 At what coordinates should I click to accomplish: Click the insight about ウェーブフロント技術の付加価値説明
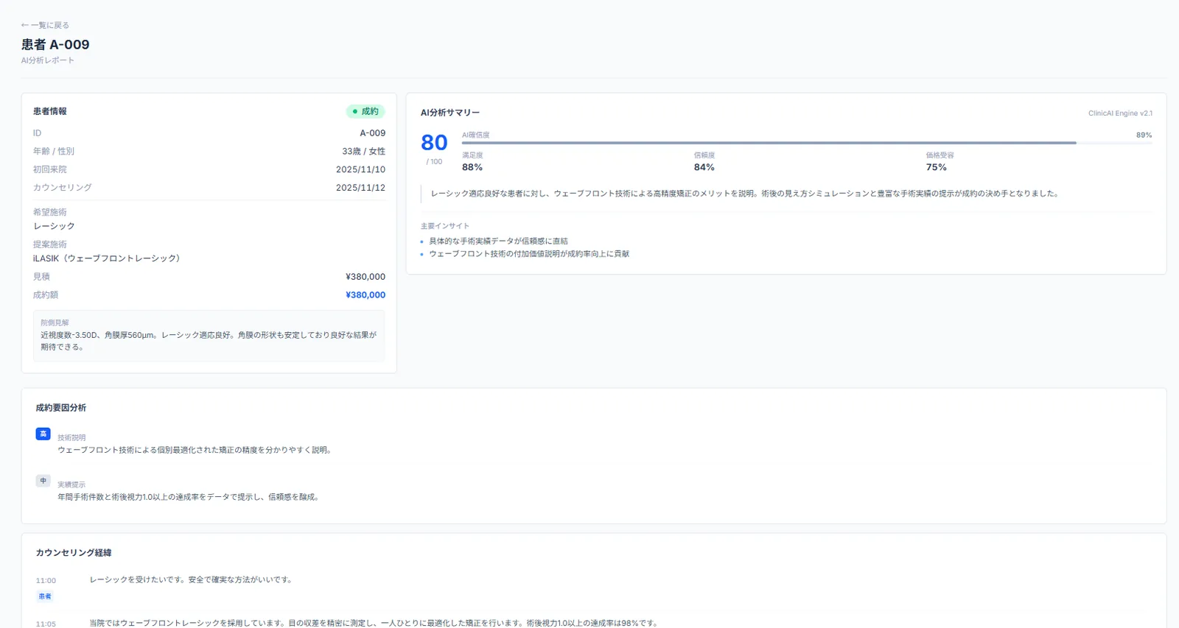529,254
